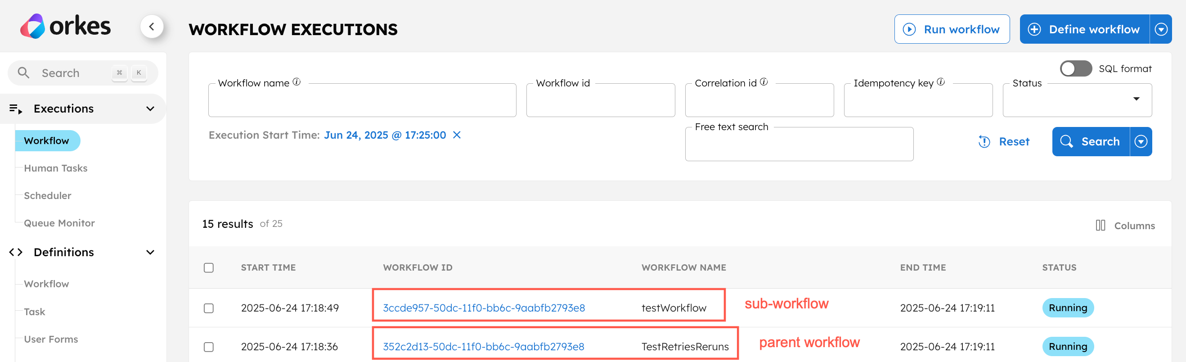Open the Columns selector
This screenshot has height=362, width=1186.
(1125, 226)
